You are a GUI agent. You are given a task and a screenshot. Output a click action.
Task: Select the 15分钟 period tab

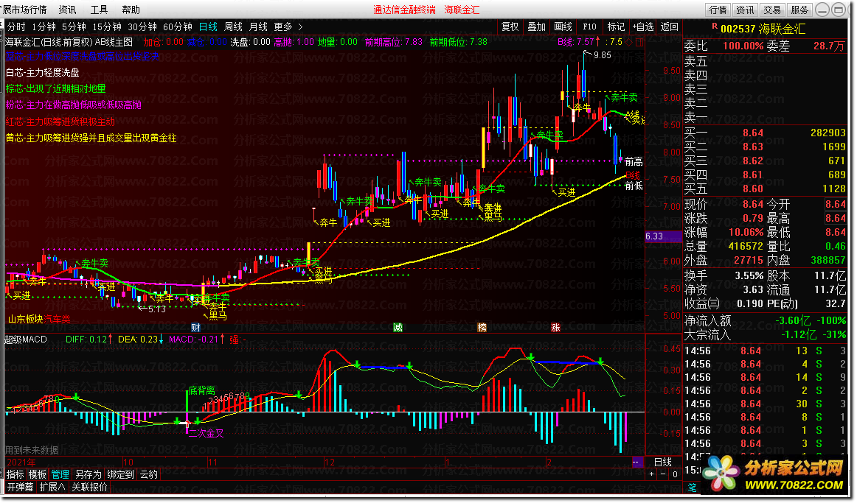click(x=107, y=27)
